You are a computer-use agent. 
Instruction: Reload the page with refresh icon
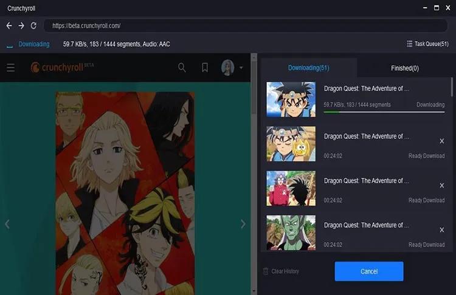[33, 25]
